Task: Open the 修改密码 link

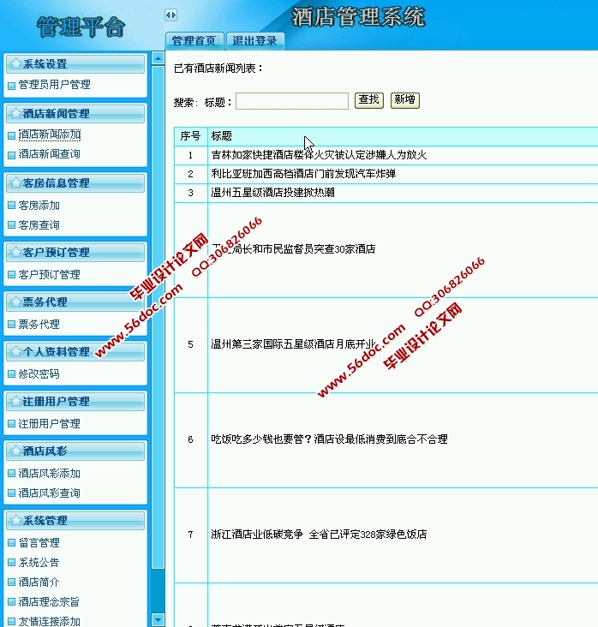Action: pyautogui.click(x=39, y=374)
